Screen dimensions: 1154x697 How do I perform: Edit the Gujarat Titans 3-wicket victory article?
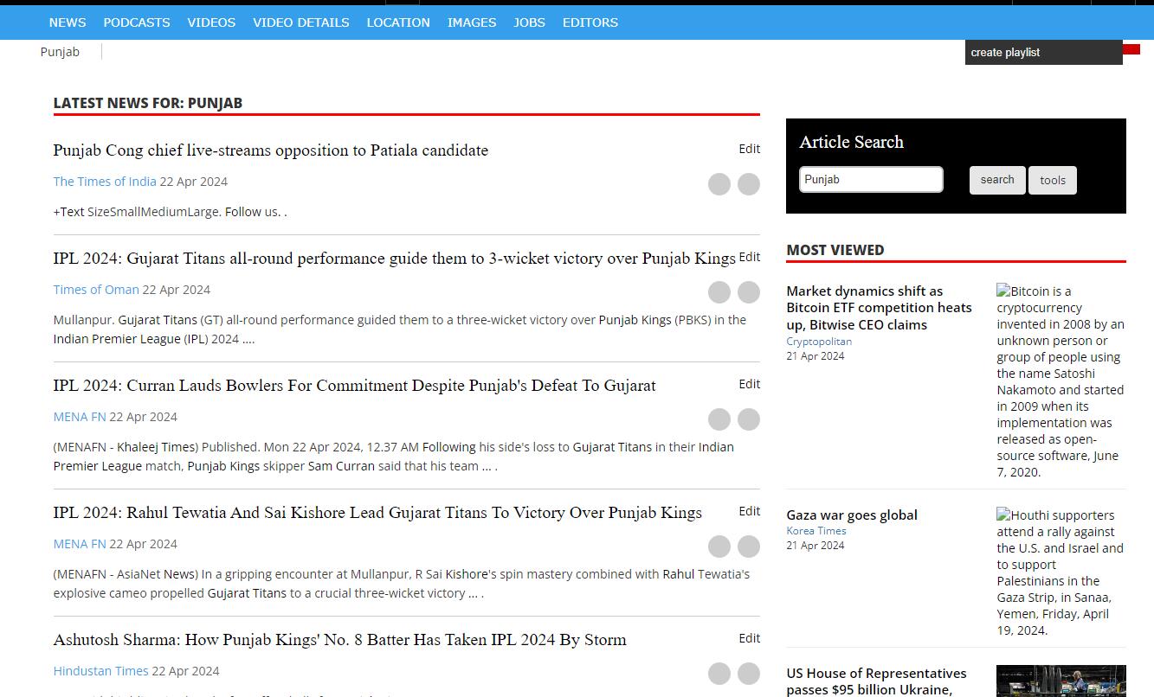tap(750, 257)
